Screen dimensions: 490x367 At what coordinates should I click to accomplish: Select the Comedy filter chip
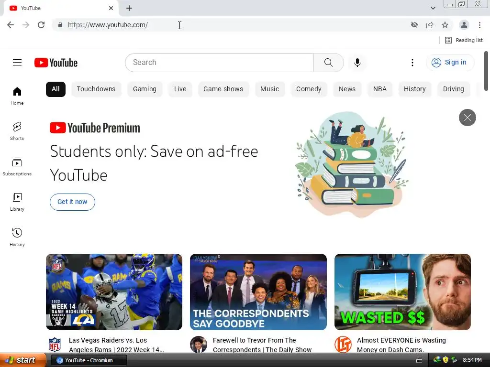[309, 89]
